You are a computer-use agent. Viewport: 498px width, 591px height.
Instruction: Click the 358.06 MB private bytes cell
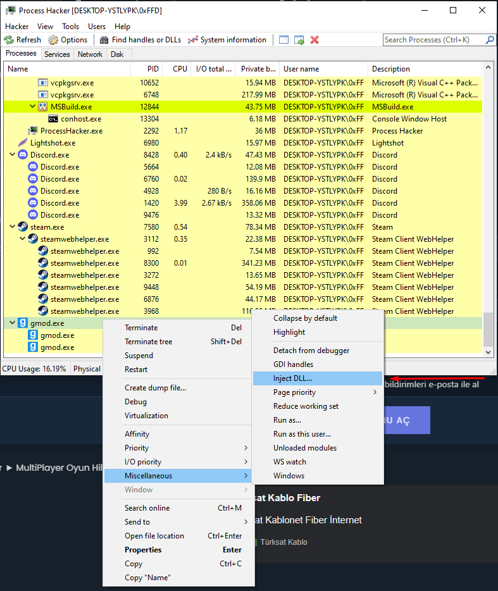click(259, 202)
